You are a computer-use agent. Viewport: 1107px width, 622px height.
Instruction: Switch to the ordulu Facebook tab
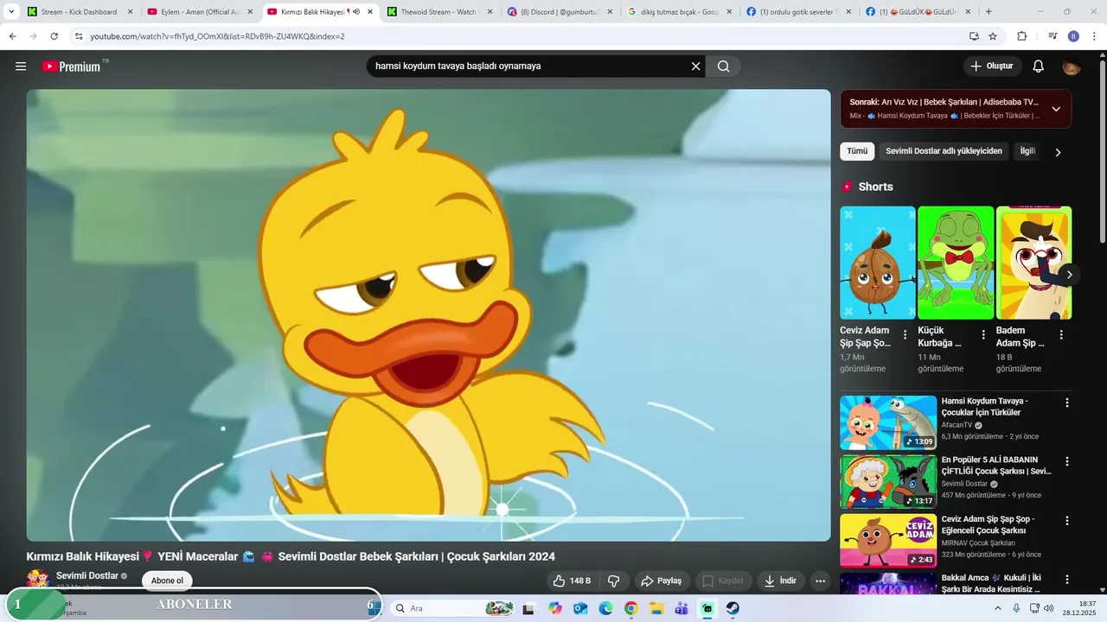(x=800, y=12)
